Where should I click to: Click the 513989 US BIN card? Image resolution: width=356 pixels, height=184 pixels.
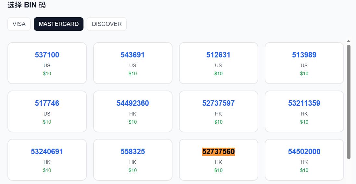[x=304, y=63]
